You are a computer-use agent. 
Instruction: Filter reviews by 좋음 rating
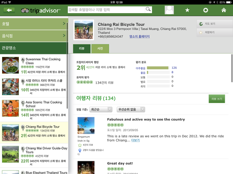[143, 73]
